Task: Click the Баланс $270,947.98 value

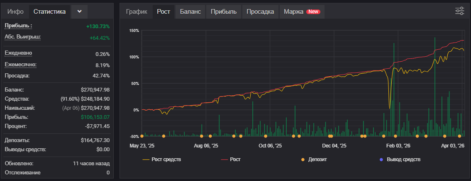Action: 95,89
